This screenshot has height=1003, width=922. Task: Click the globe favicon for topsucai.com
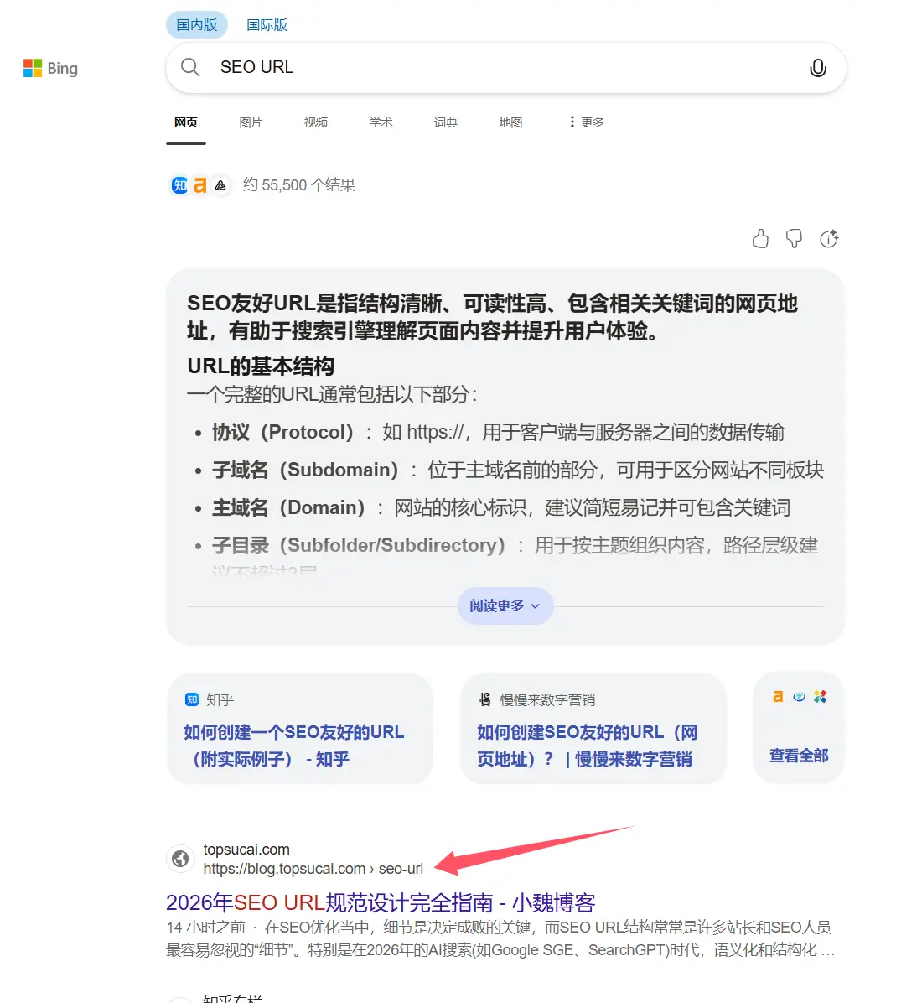click(x=180, y=859)
